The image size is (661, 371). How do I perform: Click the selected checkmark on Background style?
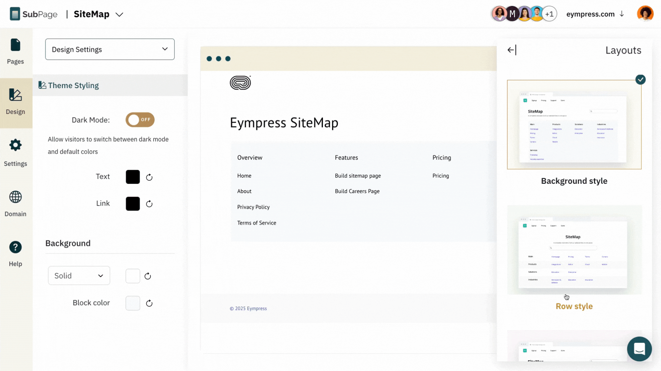pyautogui.click(x=640, y=80)
